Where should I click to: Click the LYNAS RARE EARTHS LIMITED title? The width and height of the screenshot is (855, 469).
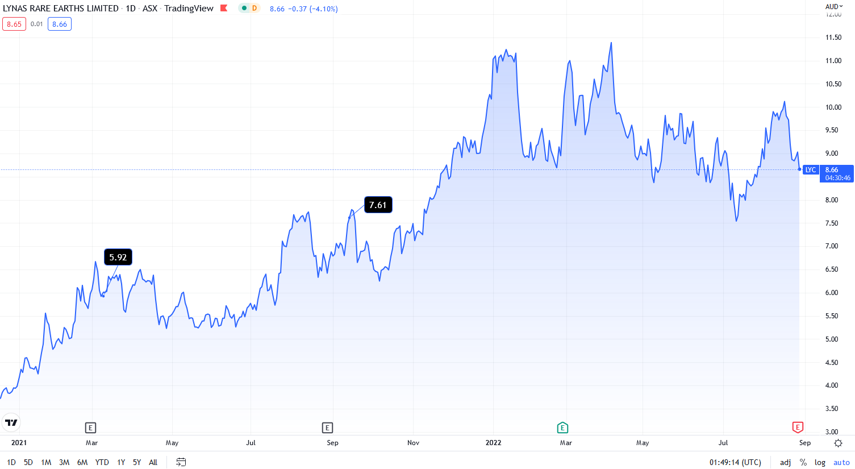[x=61, y=8]
